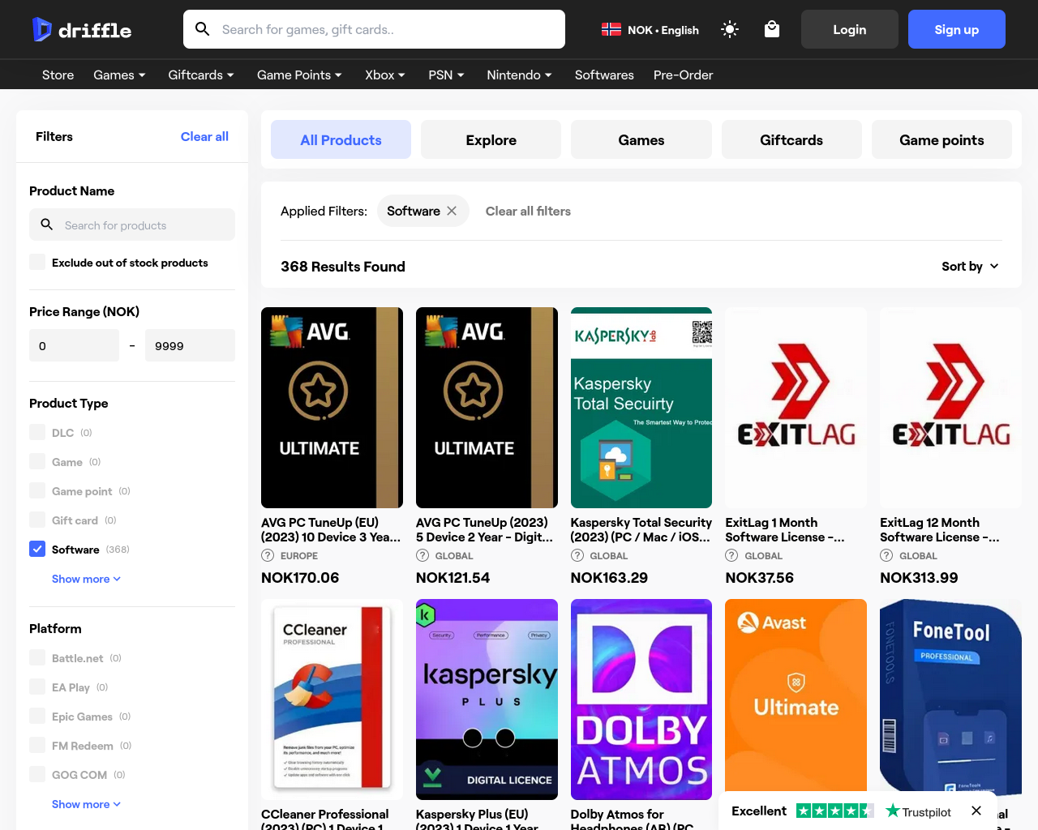Open Kaspersky Total Security product title
Screen dimensions: 1038x830
tap(641, 529)
